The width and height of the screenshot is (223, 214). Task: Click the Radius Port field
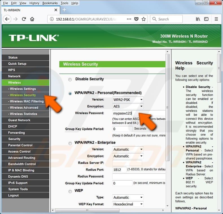(x=119, y=170)
